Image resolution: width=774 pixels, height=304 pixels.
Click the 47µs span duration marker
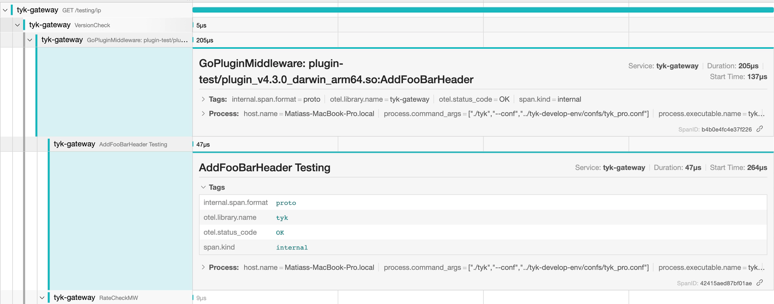click(203, 144)
